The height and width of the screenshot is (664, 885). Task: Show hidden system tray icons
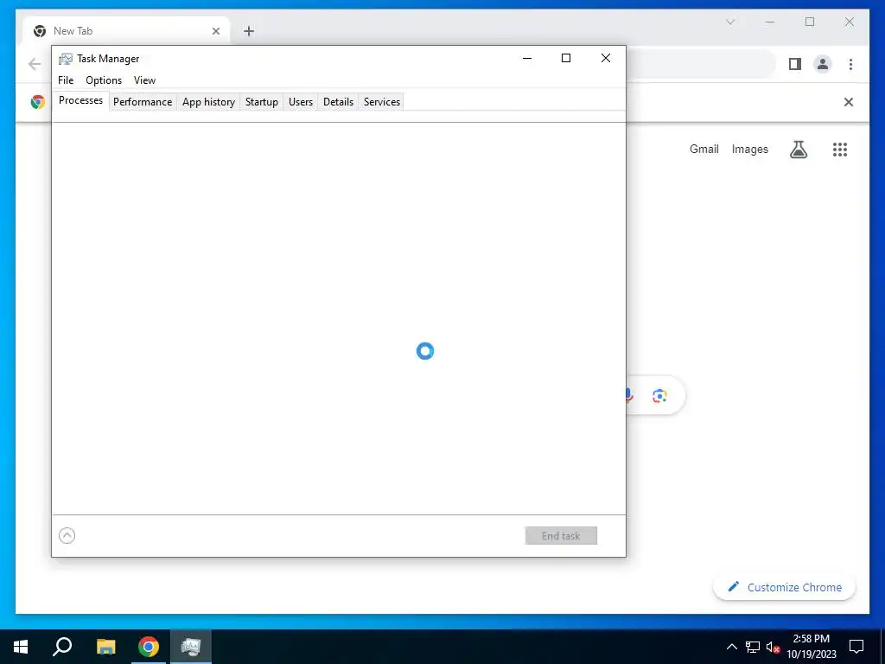click(x=731, y=647)
